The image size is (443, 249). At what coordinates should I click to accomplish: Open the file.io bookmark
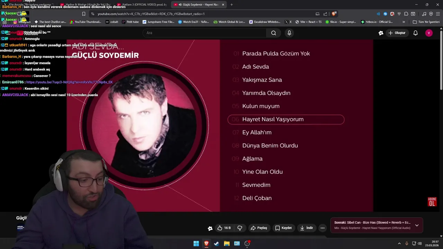point(341,22)
